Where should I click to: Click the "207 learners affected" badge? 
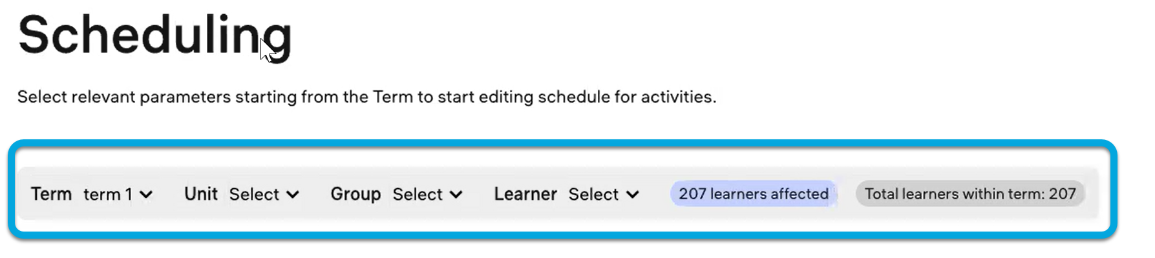click(753, 194)
